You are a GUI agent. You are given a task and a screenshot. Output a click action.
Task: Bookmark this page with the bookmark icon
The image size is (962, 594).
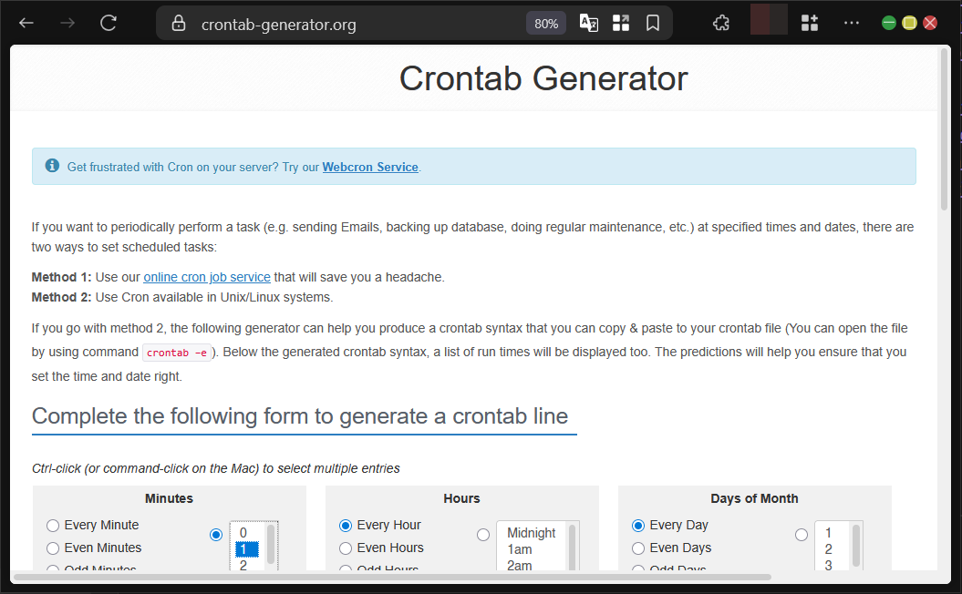653,24
